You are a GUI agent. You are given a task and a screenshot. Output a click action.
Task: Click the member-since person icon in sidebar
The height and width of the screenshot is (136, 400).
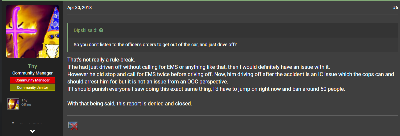click(x=13, y=124)
